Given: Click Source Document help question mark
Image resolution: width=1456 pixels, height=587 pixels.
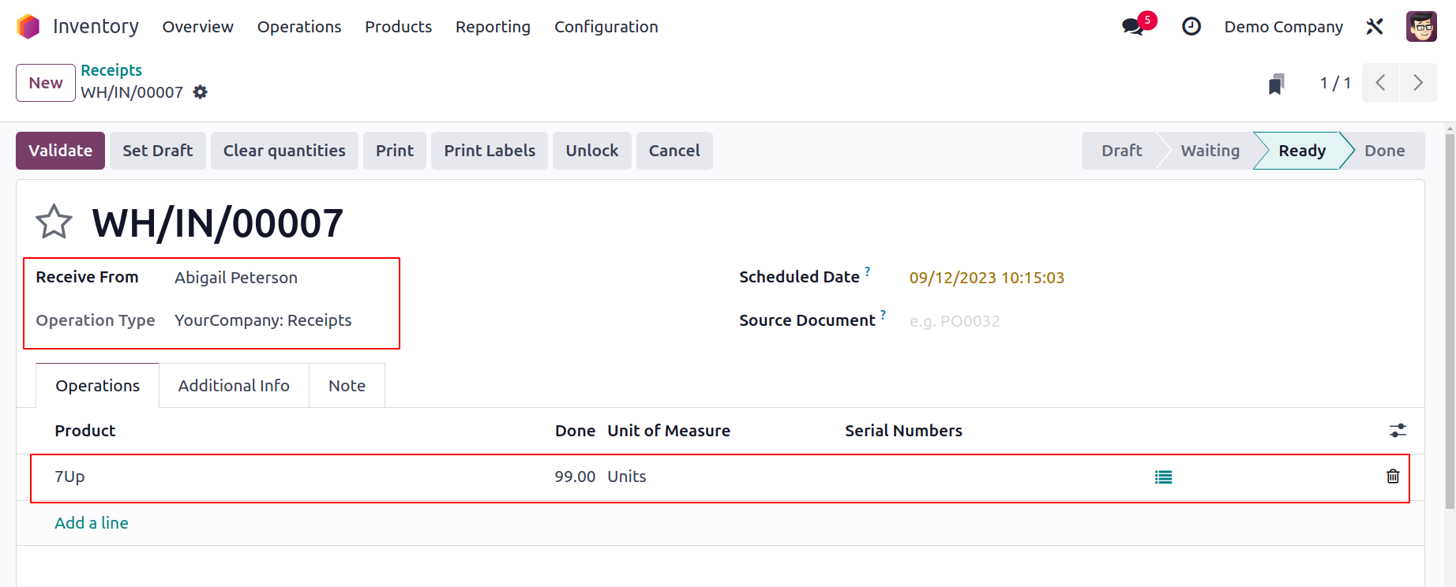Looking at the screenshot, I should 883,314.
